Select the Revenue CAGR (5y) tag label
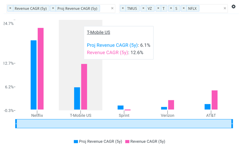The height and width of the screenshot is (149, 242). [x=31, y=9]
